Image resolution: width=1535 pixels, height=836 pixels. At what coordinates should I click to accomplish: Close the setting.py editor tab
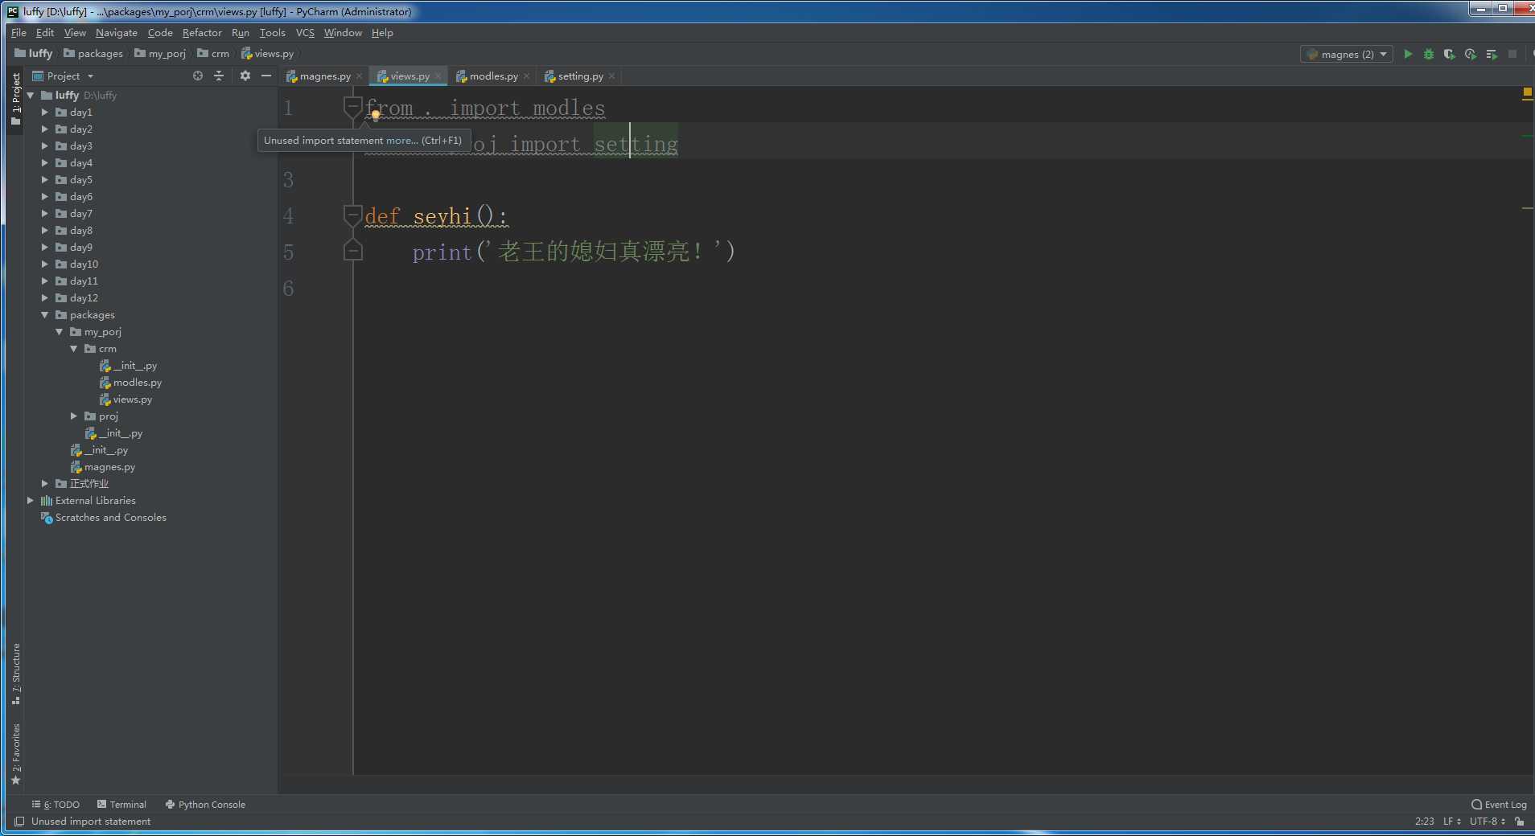coord(612,76)
